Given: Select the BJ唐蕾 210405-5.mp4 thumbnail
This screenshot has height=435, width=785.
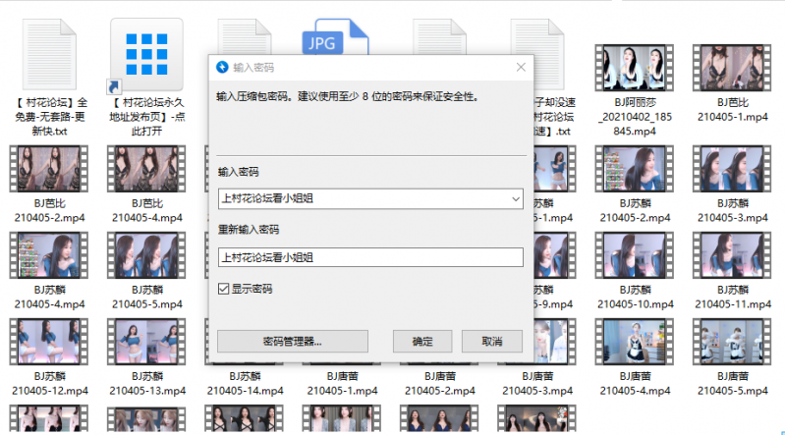Looking at the screenshot, I should point(729,343).
